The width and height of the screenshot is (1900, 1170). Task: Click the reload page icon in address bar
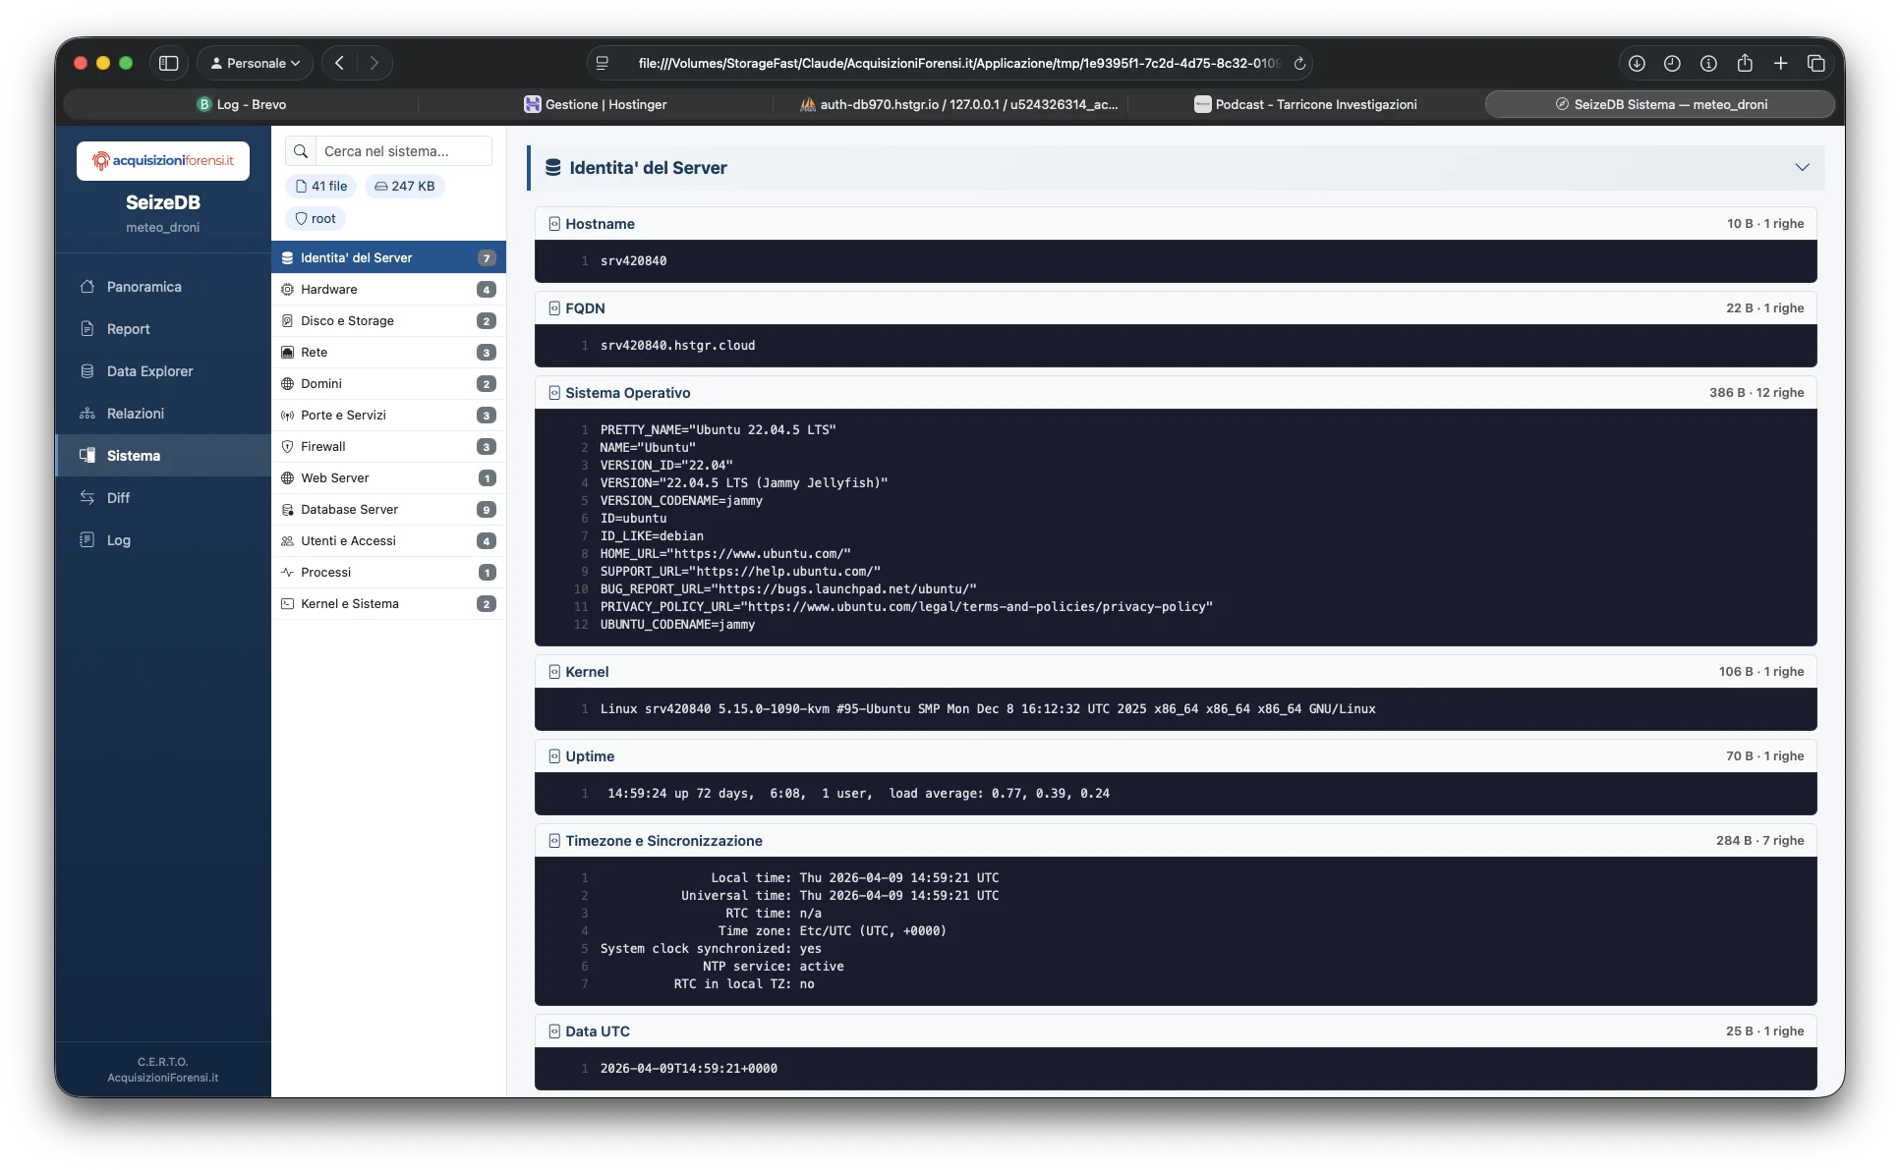[x=1299, y=63]
